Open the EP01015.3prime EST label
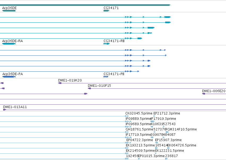This screenshot has height=160, width=226. pyautogui.click(x=151, y=156)
